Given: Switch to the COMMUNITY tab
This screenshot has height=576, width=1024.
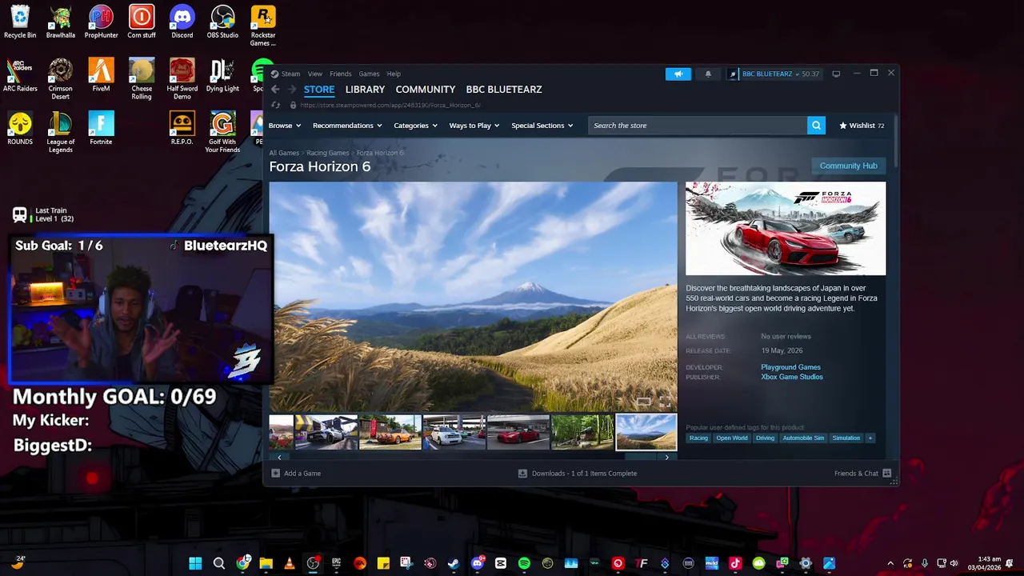Looking at the screenshot, I should point(425,90).
